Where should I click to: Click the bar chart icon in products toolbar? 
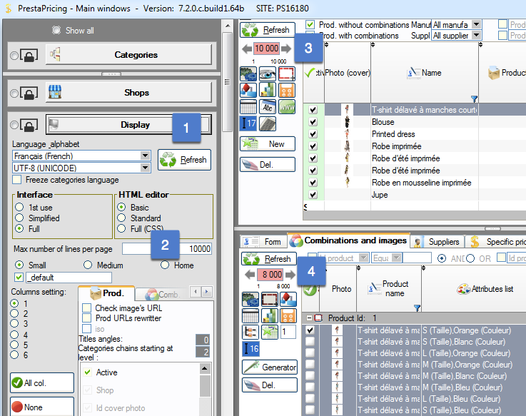(268, 90)
